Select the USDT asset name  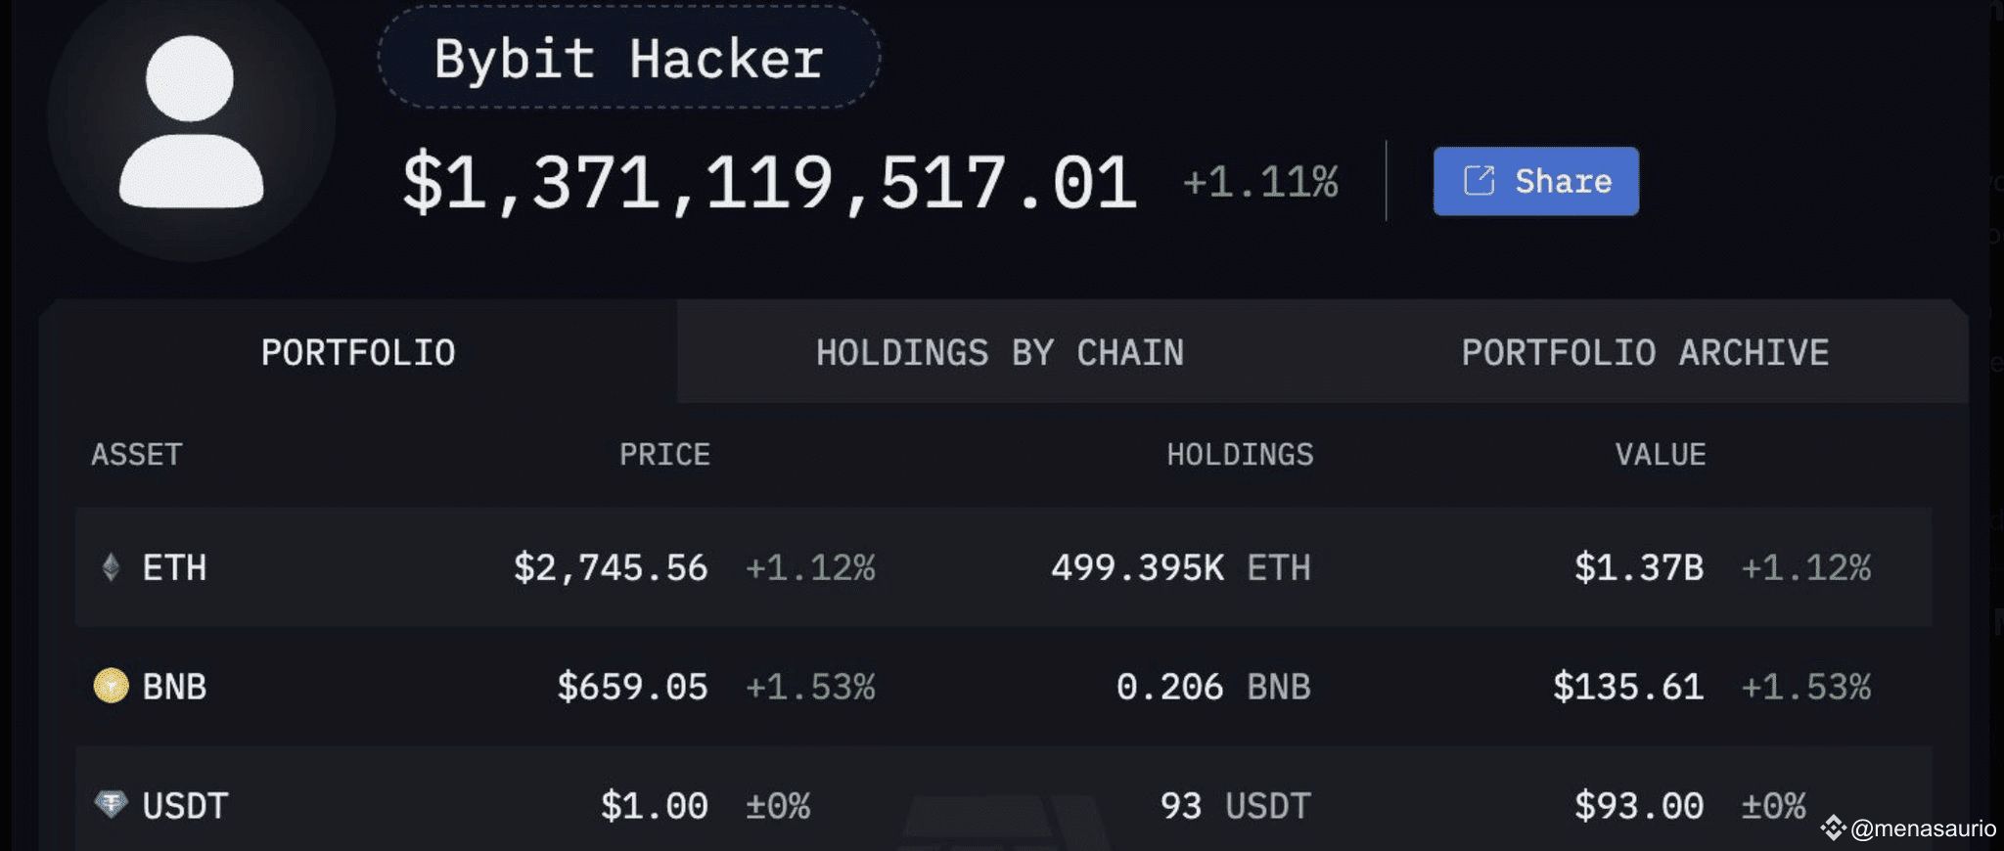[185, 806]
